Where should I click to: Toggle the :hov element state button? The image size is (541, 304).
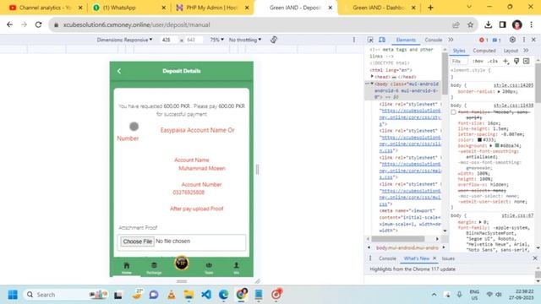[478, 61]
